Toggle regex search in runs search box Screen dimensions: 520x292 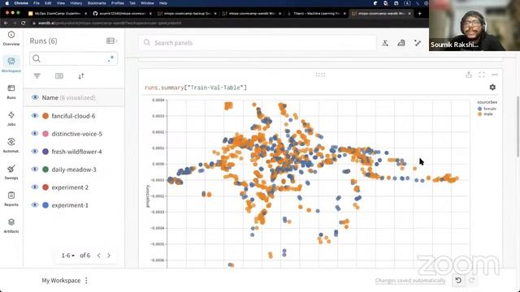point(110,59)
